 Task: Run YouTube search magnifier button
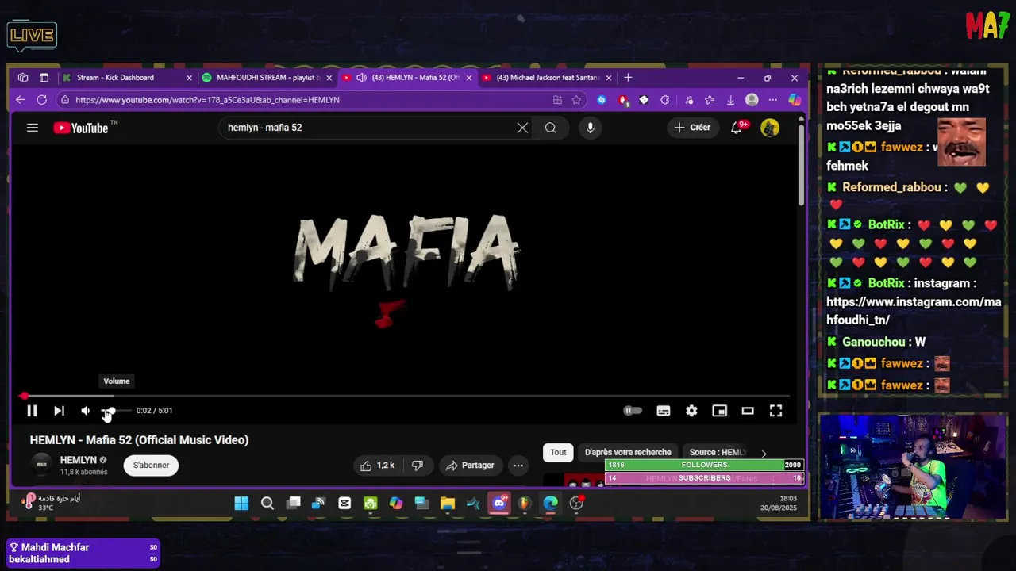pos(550,128)
